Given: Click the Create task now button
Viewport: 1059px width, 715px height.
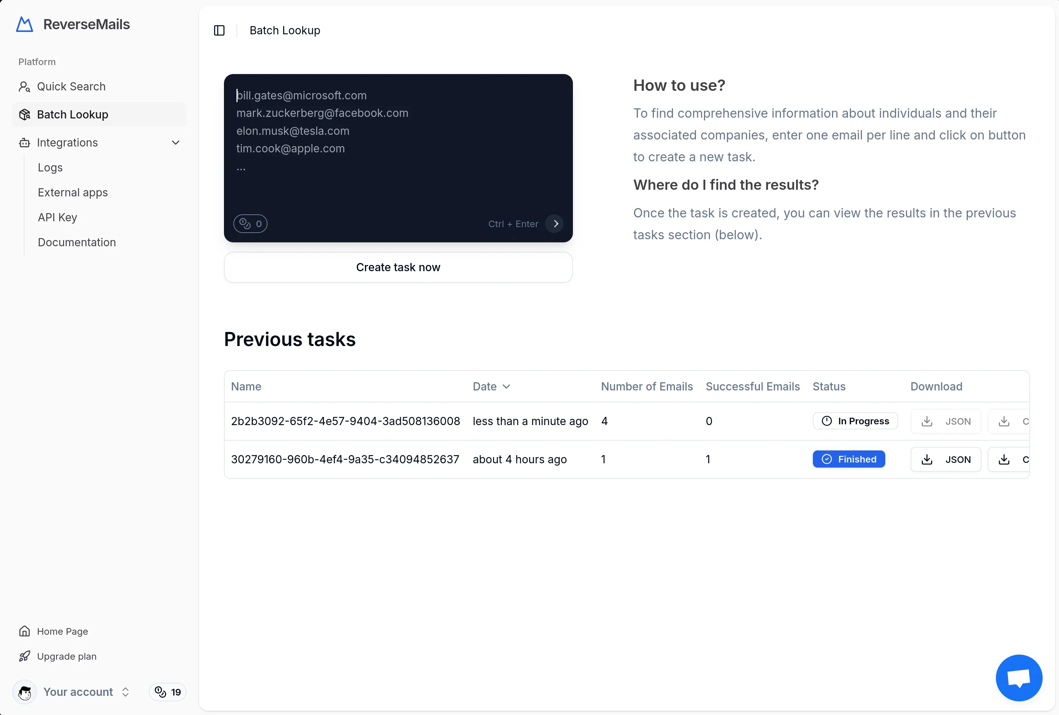Looking at the screenshot, I should pos(398,267).
